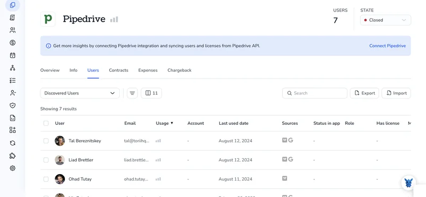Click the Account column header

click(195, 123)
